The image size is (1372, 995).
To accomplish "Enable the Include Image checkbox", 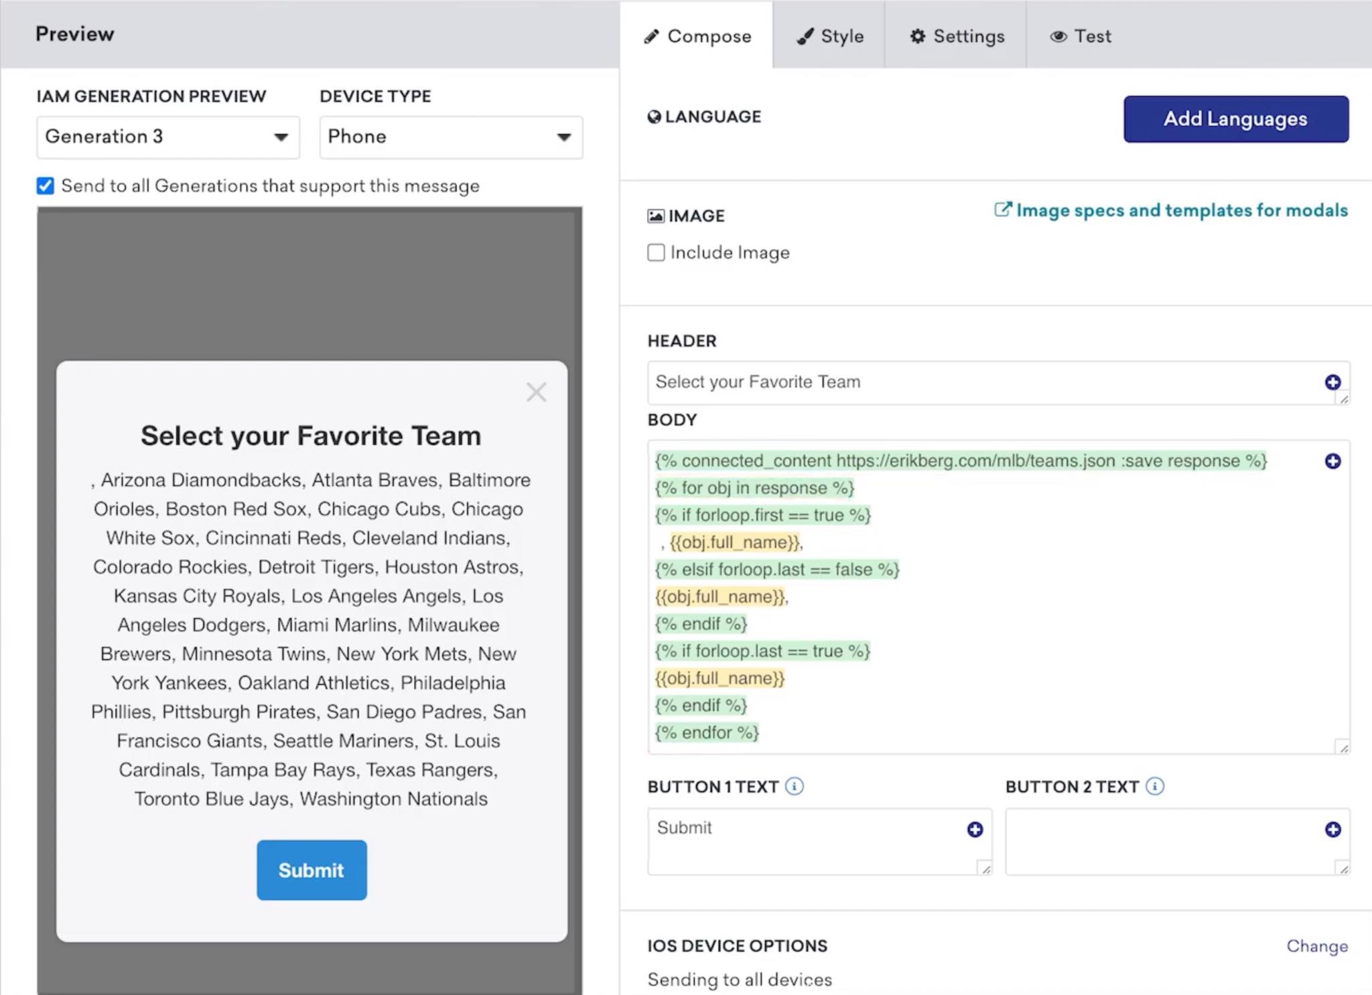I will [656, 252].
